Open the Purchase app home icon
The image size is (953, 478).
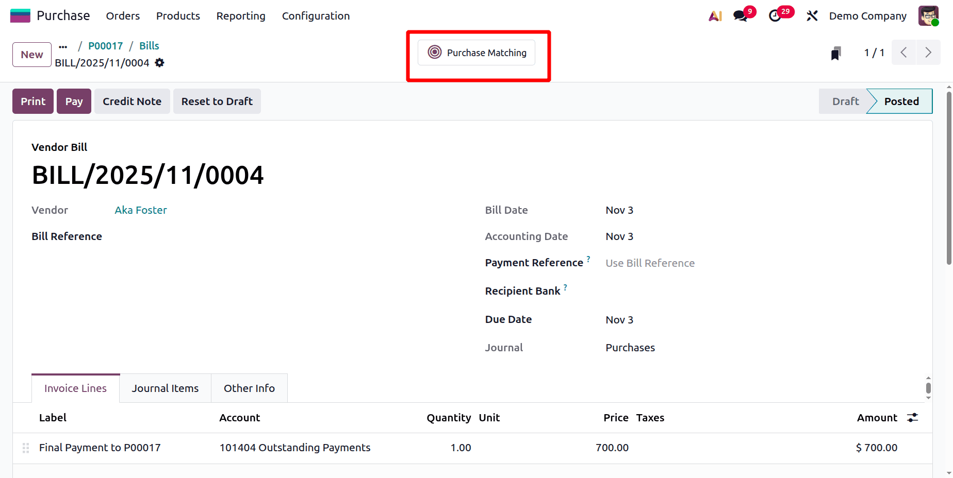tap(20, 15)
